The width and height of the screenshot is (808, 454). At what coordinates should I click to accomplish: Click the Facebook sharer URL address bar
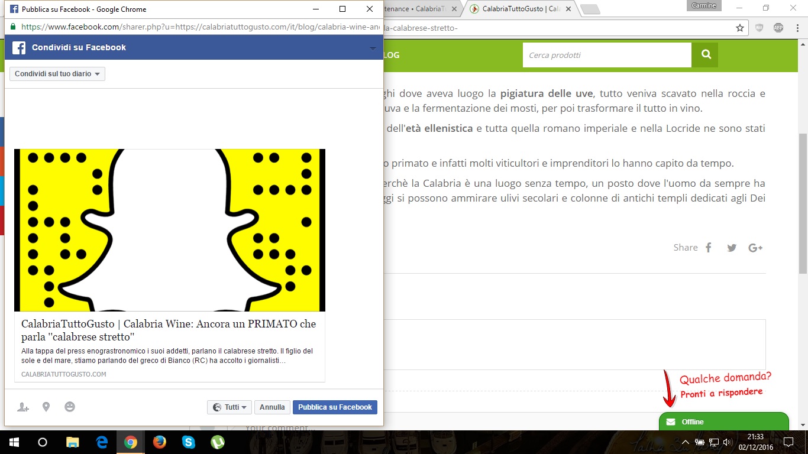coord(201,27)
